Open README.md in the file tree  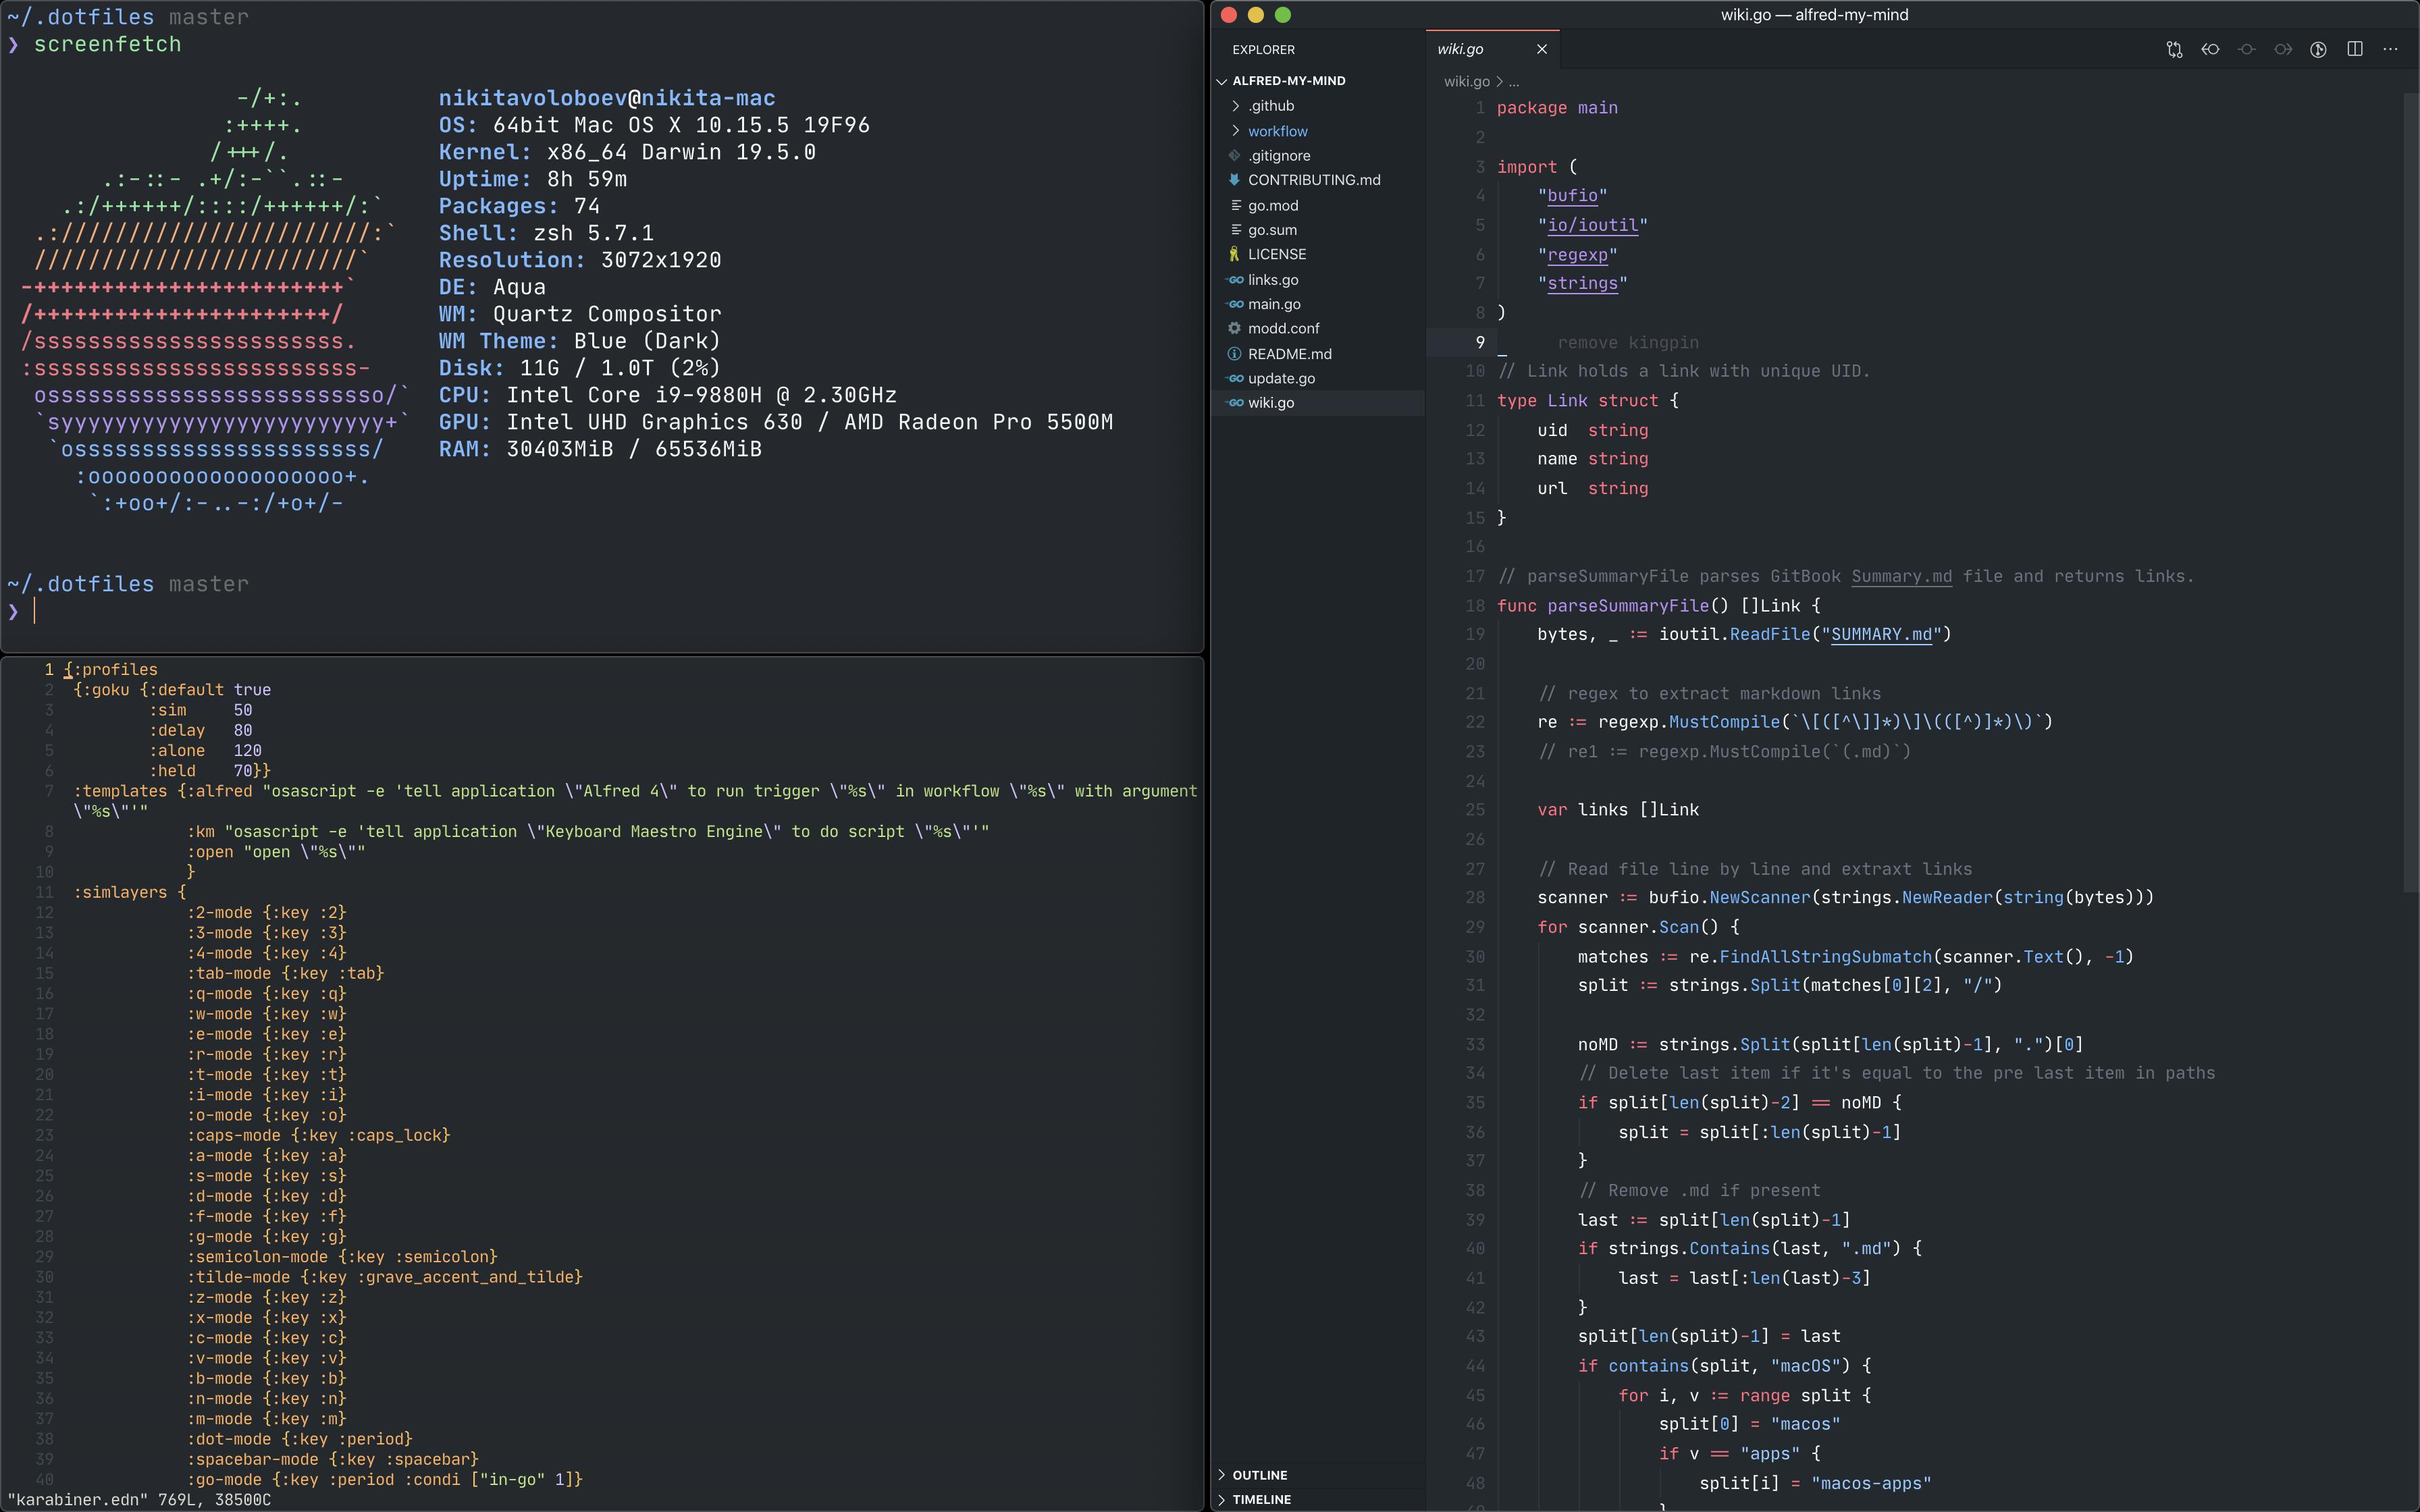pyautogui.click(x=1289, y=354)
